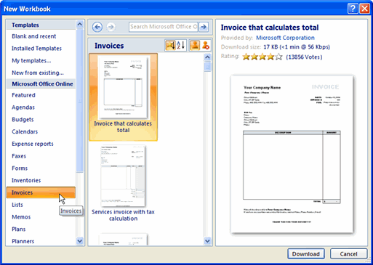Click the greyed Forward navigation arrow
The height and width of the screenshot is (265, 373).
pyautogui.click(x=111, y=27)
